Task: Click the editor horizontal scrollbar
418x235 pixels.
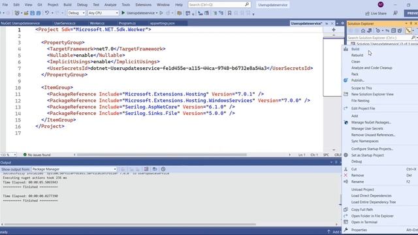Action: [161, 155]
